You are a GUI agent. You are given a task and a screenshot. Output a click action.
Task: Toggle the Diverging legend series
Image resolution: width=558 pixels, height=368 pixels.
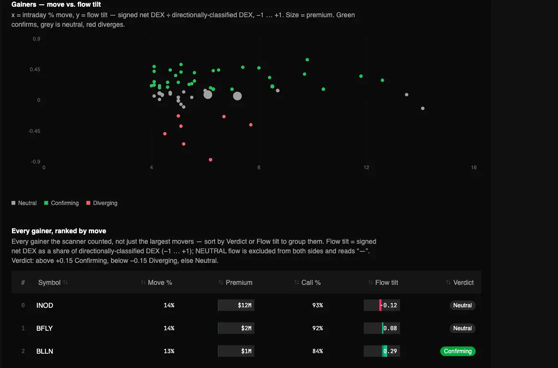[x=102, y=203]
